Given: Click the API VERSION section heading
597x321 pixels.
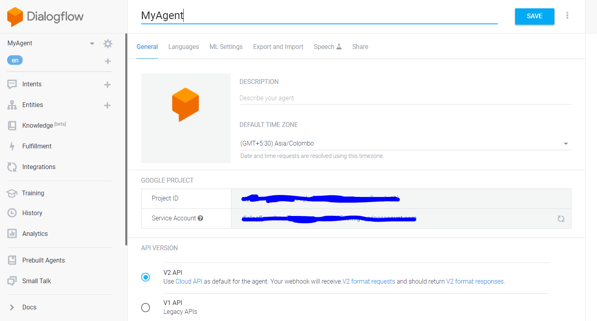Looking at the screenshot, I should (159, 248).
